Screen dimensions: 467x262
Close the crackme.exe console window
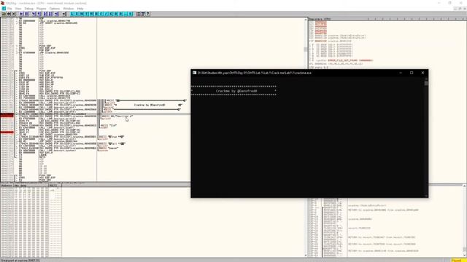pos(422,73)
